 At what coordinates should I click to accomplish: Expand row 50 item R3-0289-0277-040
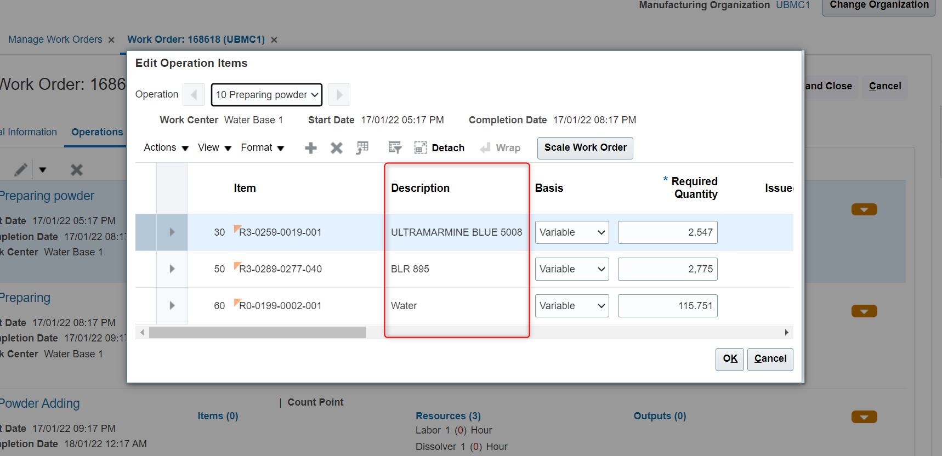pos(172,269)
